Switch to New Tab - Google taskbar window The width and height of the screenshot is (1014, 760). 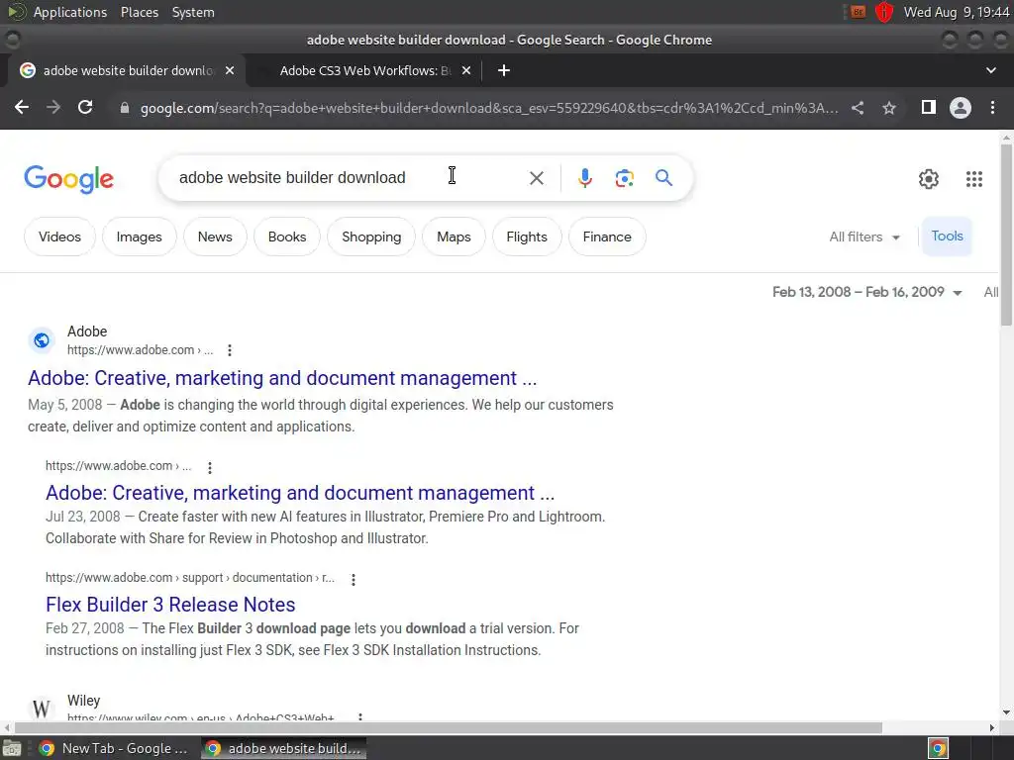coord(113,749)
